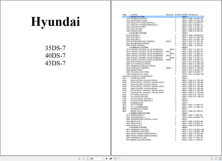Screen dimensions: 222x161
Task: Click the POWER TRAIN SYSTEM section heading
Action: (140, 113)
